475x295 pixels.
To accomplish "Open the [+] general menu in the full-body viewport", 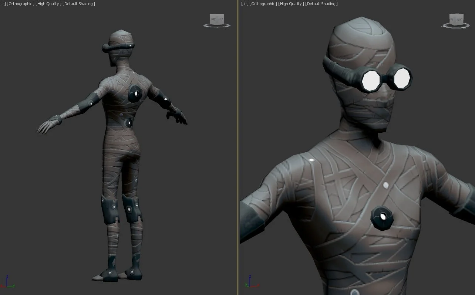I will pyautogui.click(x=3, y=4).
